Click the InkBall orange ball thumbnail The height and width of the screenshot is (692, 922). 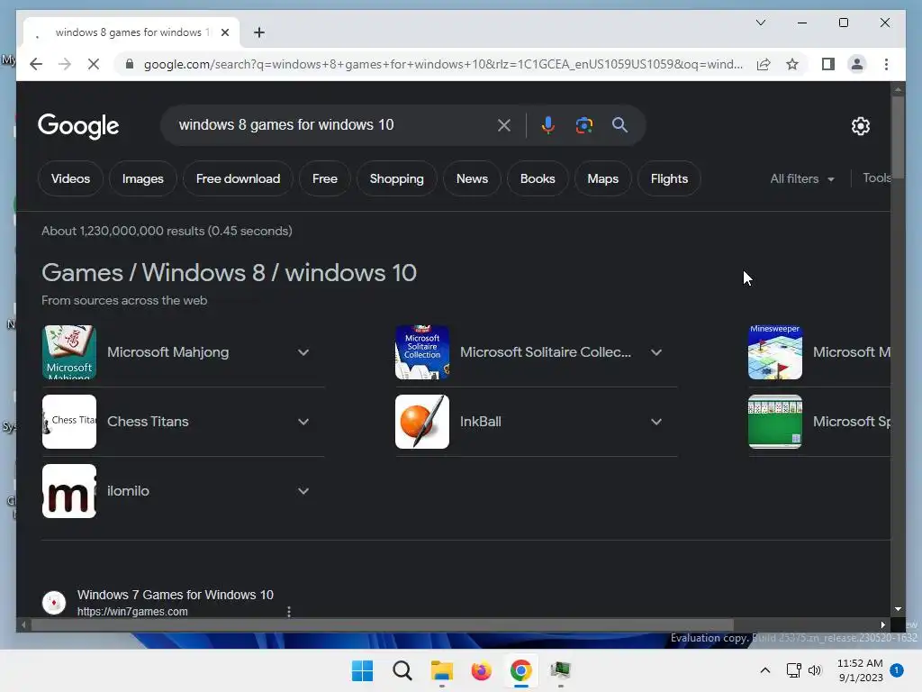tap(422, 422)
